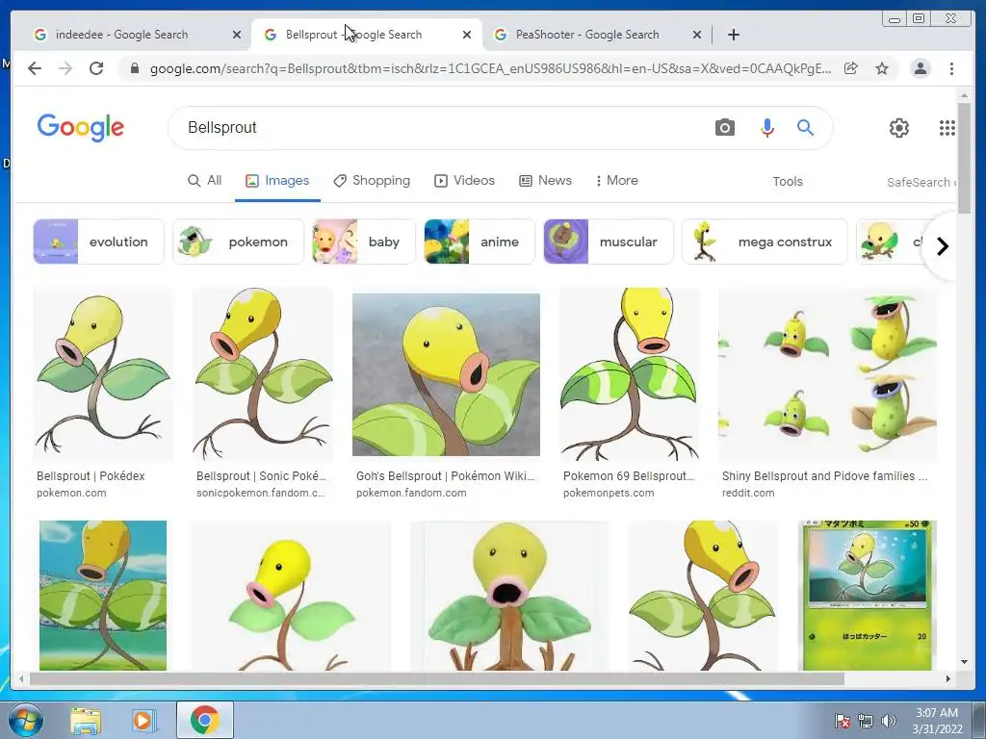Start voice search with microphone

[766, 128]
